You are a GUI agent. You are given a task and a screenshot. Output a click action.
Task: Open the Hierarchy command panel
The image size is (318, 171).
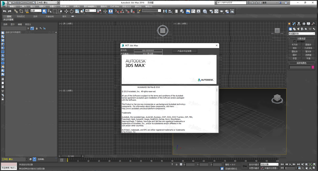(x=298, y=24)
